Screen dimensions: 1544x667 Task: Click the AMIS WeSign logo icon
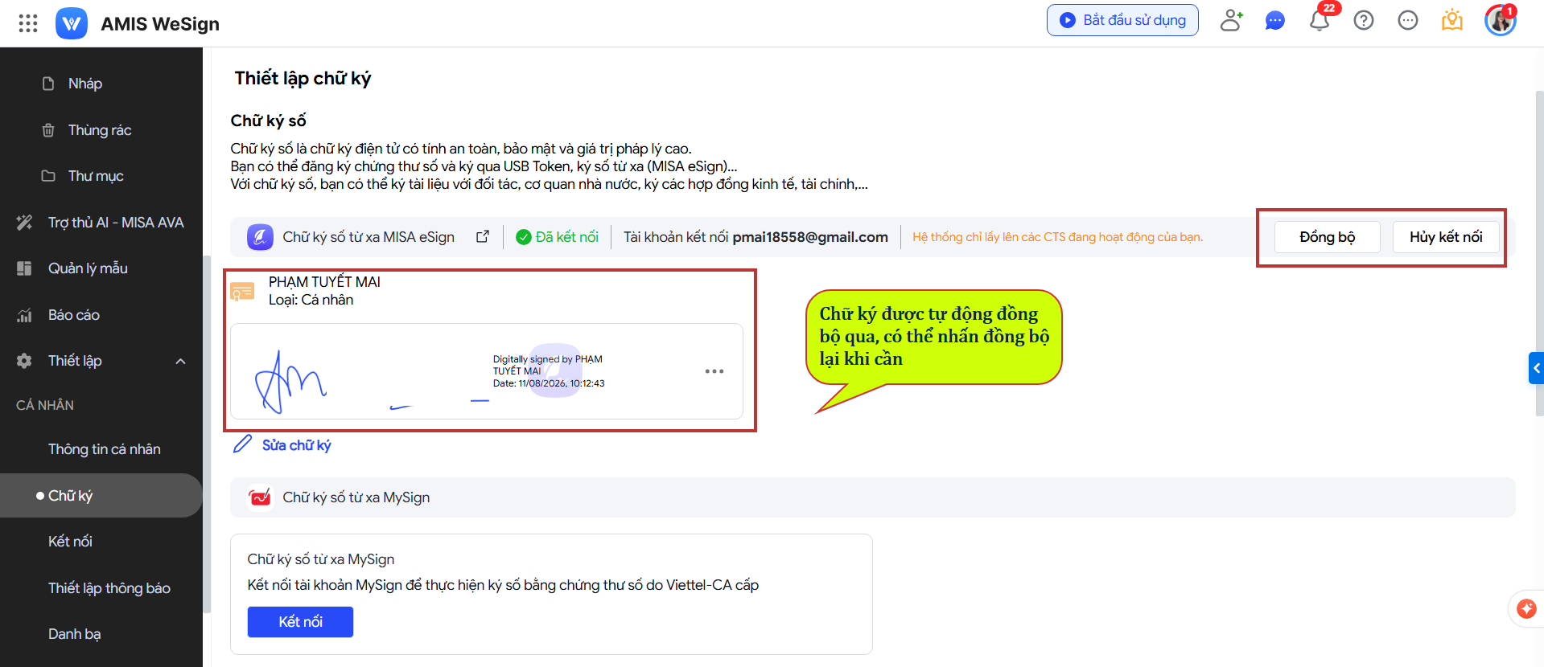(x=72, y=23)
